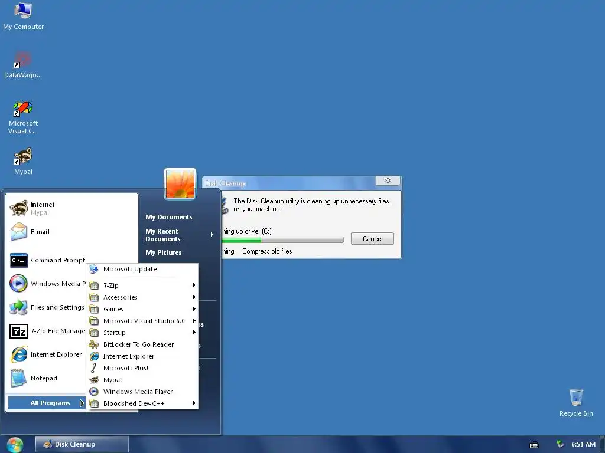
Task: Select Microsoft Plus! entry
Action: (x=142, y=368)
